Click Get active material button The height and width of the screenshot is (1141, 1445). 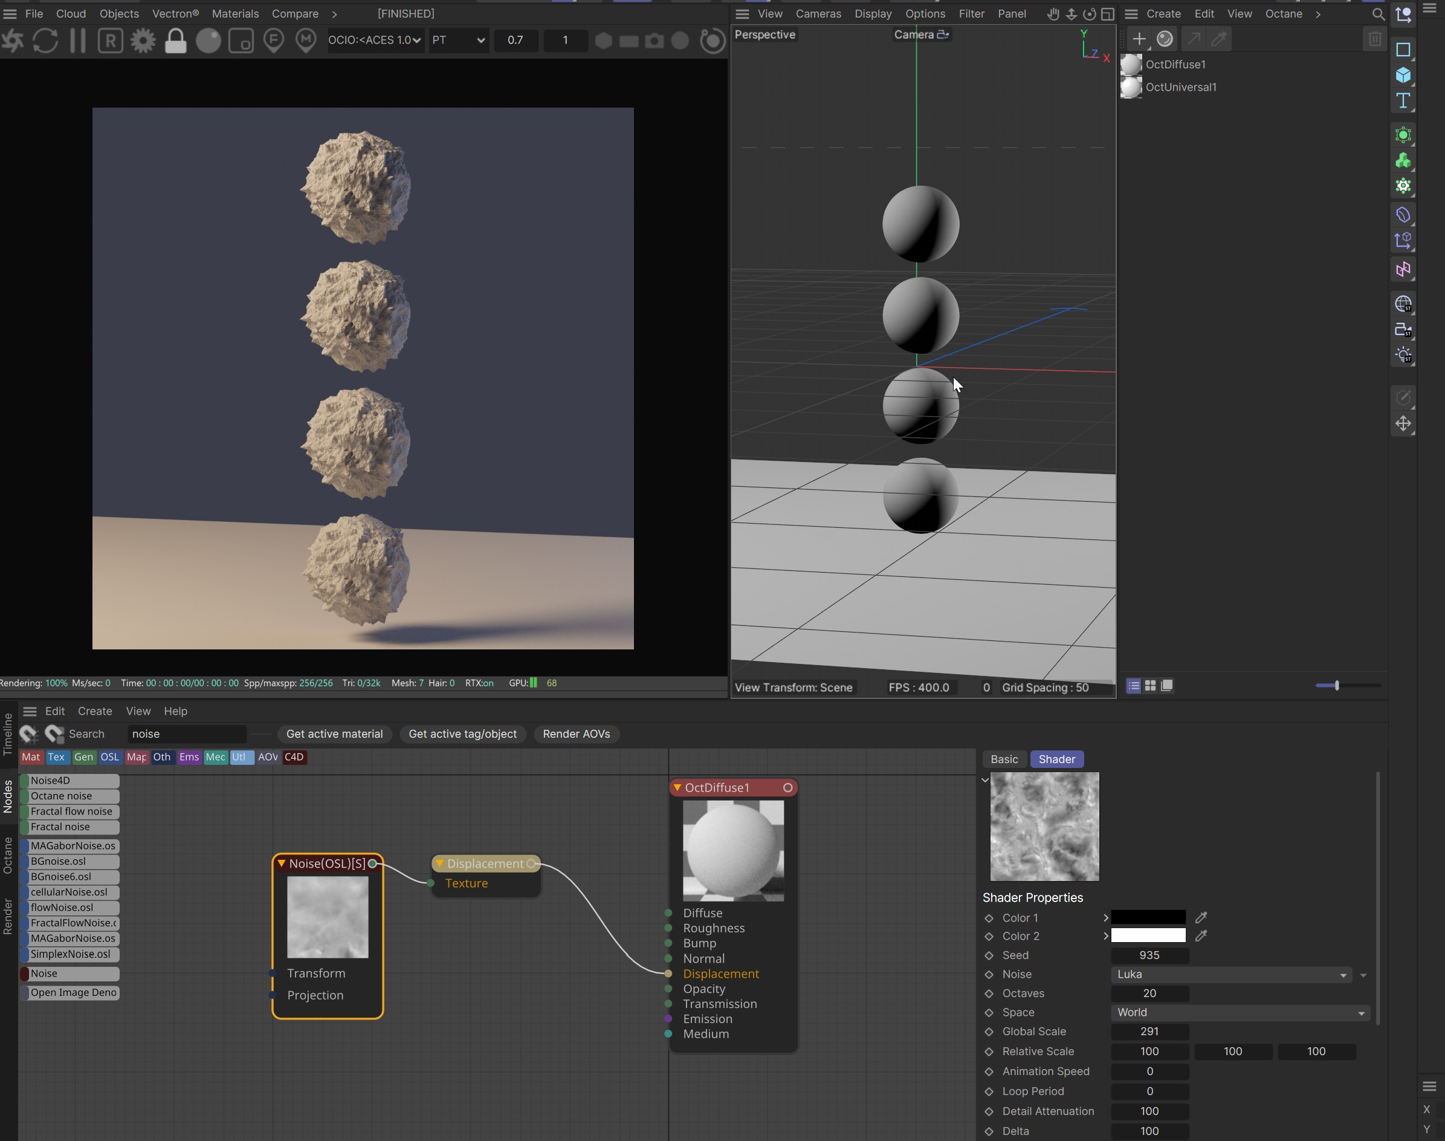pyautogui.click(x=334, y=733)
